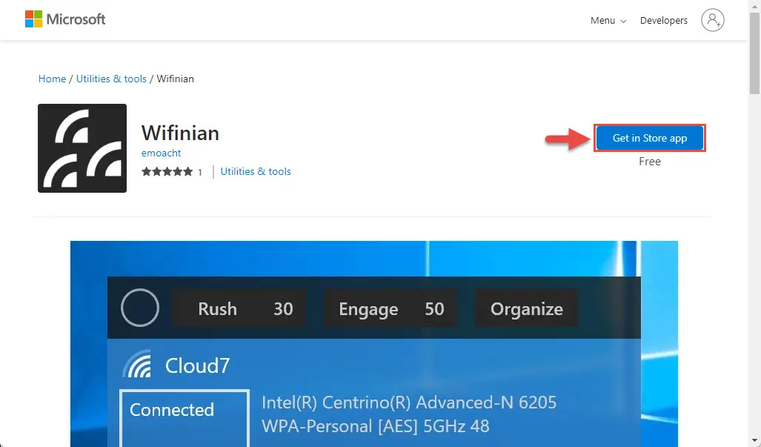Screen dimensions: 761x447
Task: Open Utilities & tools category beside rating
Action: click(256, 171)
